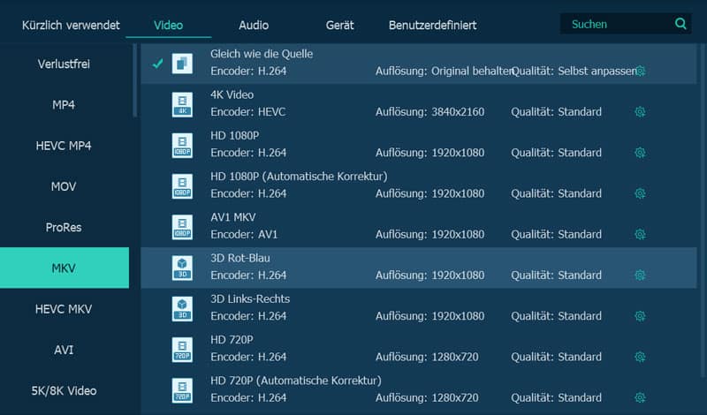707x415 pixels.
Task: Click icon of HD 720P (Automatische Korrektur)
Action: [182, 390]
